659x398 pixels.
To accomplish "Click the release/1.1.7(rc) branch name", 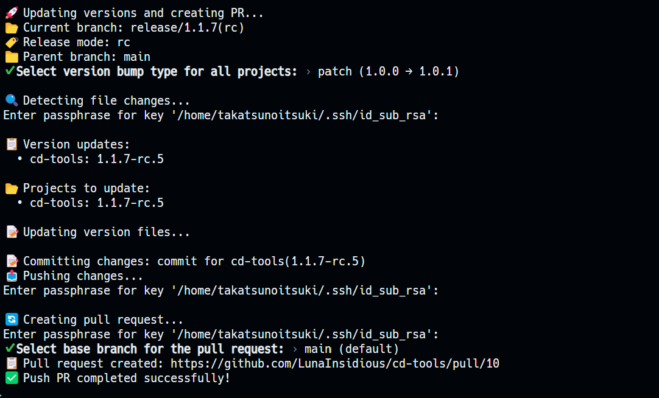I will [188, 28].
